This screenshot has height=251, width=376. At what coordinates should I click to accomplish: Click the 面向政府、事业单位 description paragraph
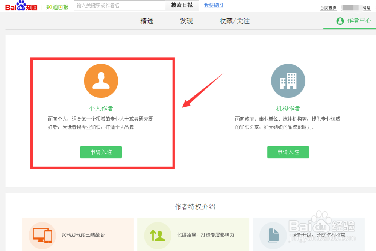[x=288, y=123]
